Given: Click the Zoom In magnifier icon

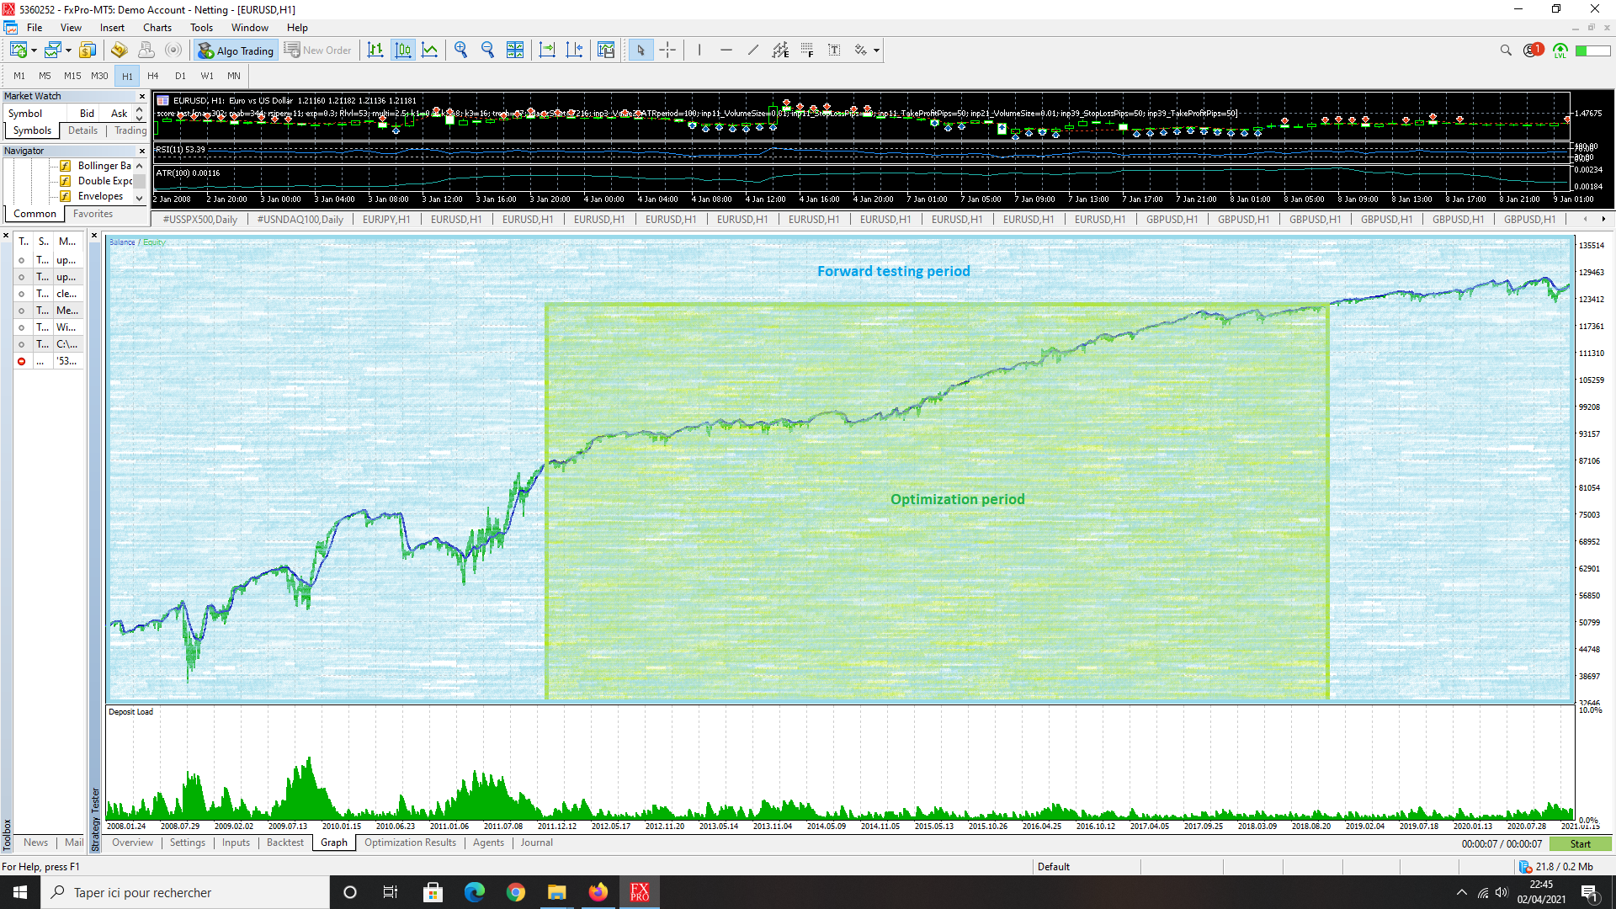Looking at the screenshot, I should [x=460, y=50].
